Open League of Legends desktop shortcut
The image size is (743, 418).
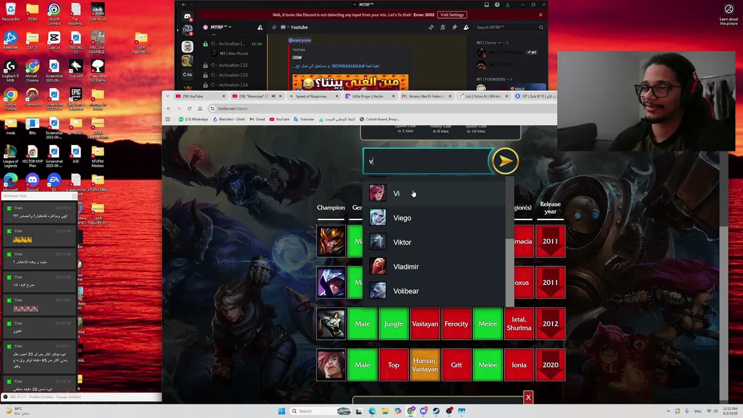[10, 157]
